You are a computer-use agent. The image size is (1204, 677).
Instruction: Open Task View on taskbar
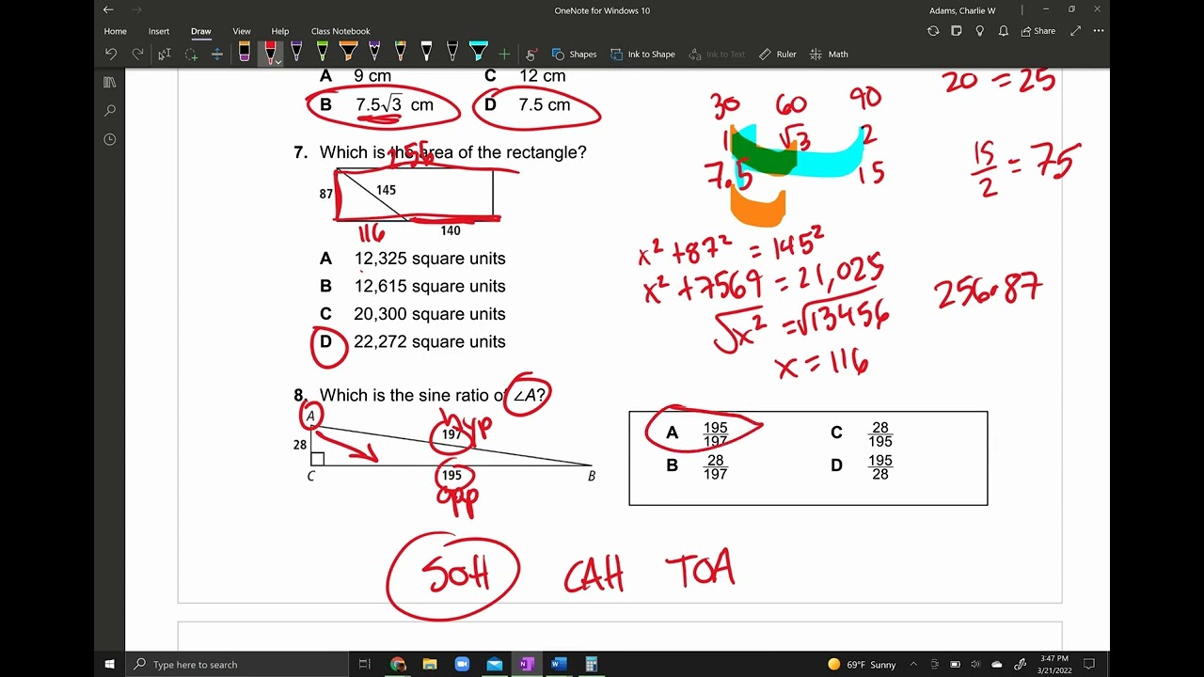[x=365, y=665]
